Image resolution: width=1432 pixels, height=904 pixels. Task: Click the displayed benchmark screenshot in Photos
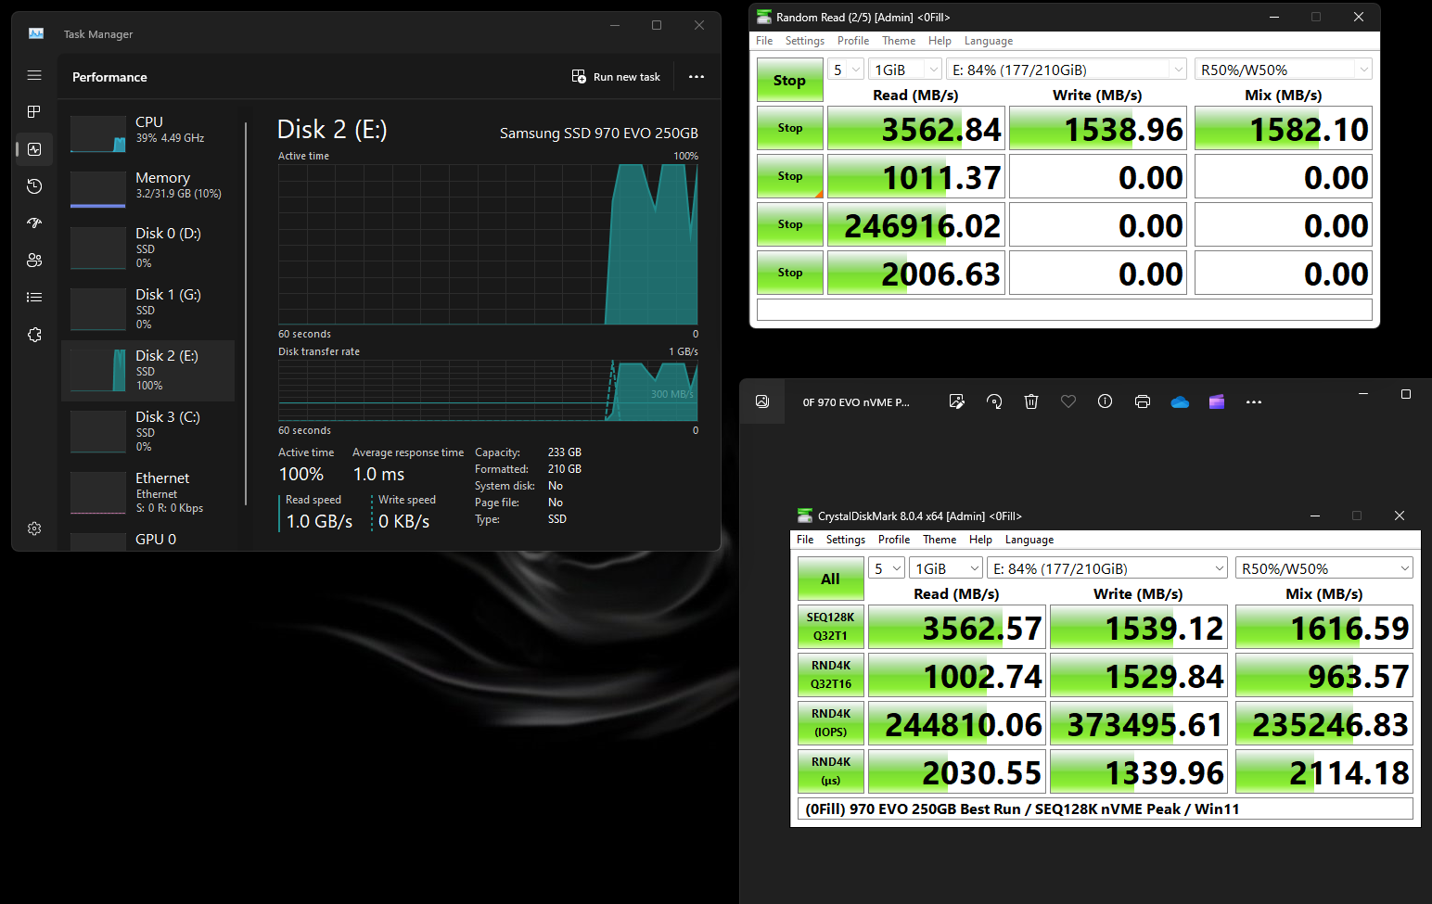click(1106, 666)
